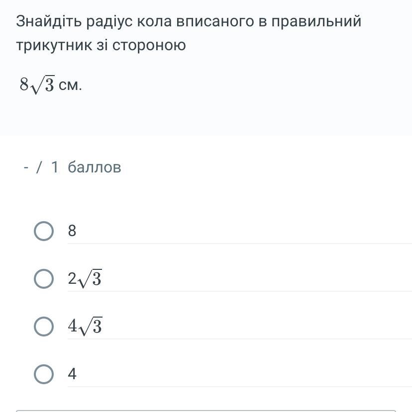The image size is (412, 412).
Task: Click the box outline at the bottom edge
Action: tap(206, 411)
